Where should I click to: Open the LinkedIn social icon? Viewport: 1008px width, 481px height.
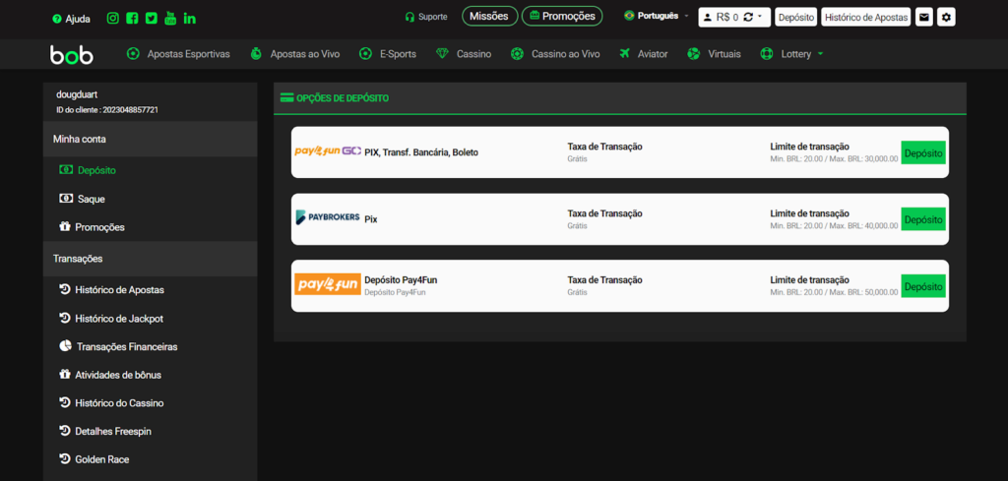pyautogui.click(x=189, y=18)
